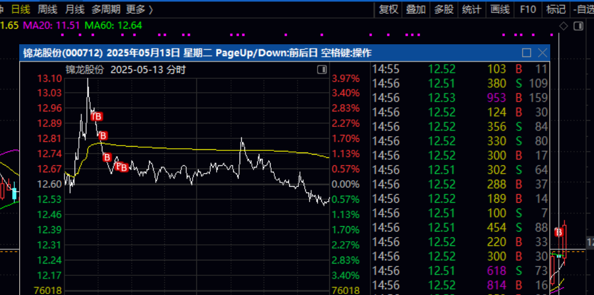The height and width of the screenshot is (295, 594).
Task: Open the 多股 multi-stock view
Action: click(443, 10)
